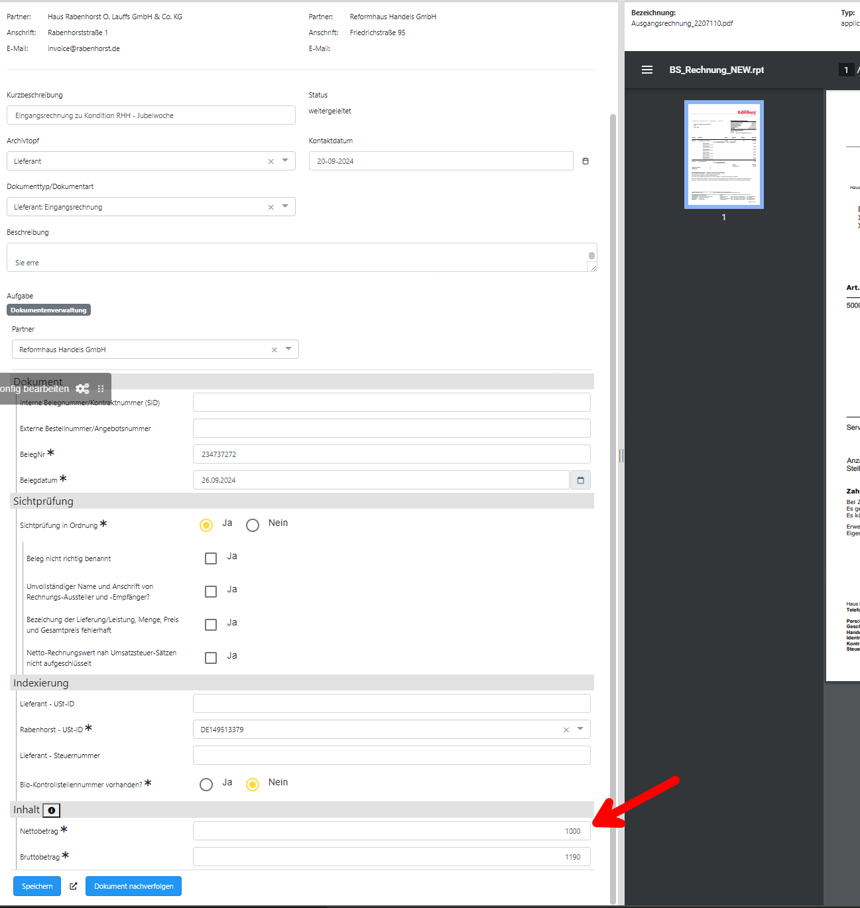This screenshot has height=908, width=860.
Task: Expand the Partner Reformhaus Handels GmbH dropdown
Action: point(288,349)
